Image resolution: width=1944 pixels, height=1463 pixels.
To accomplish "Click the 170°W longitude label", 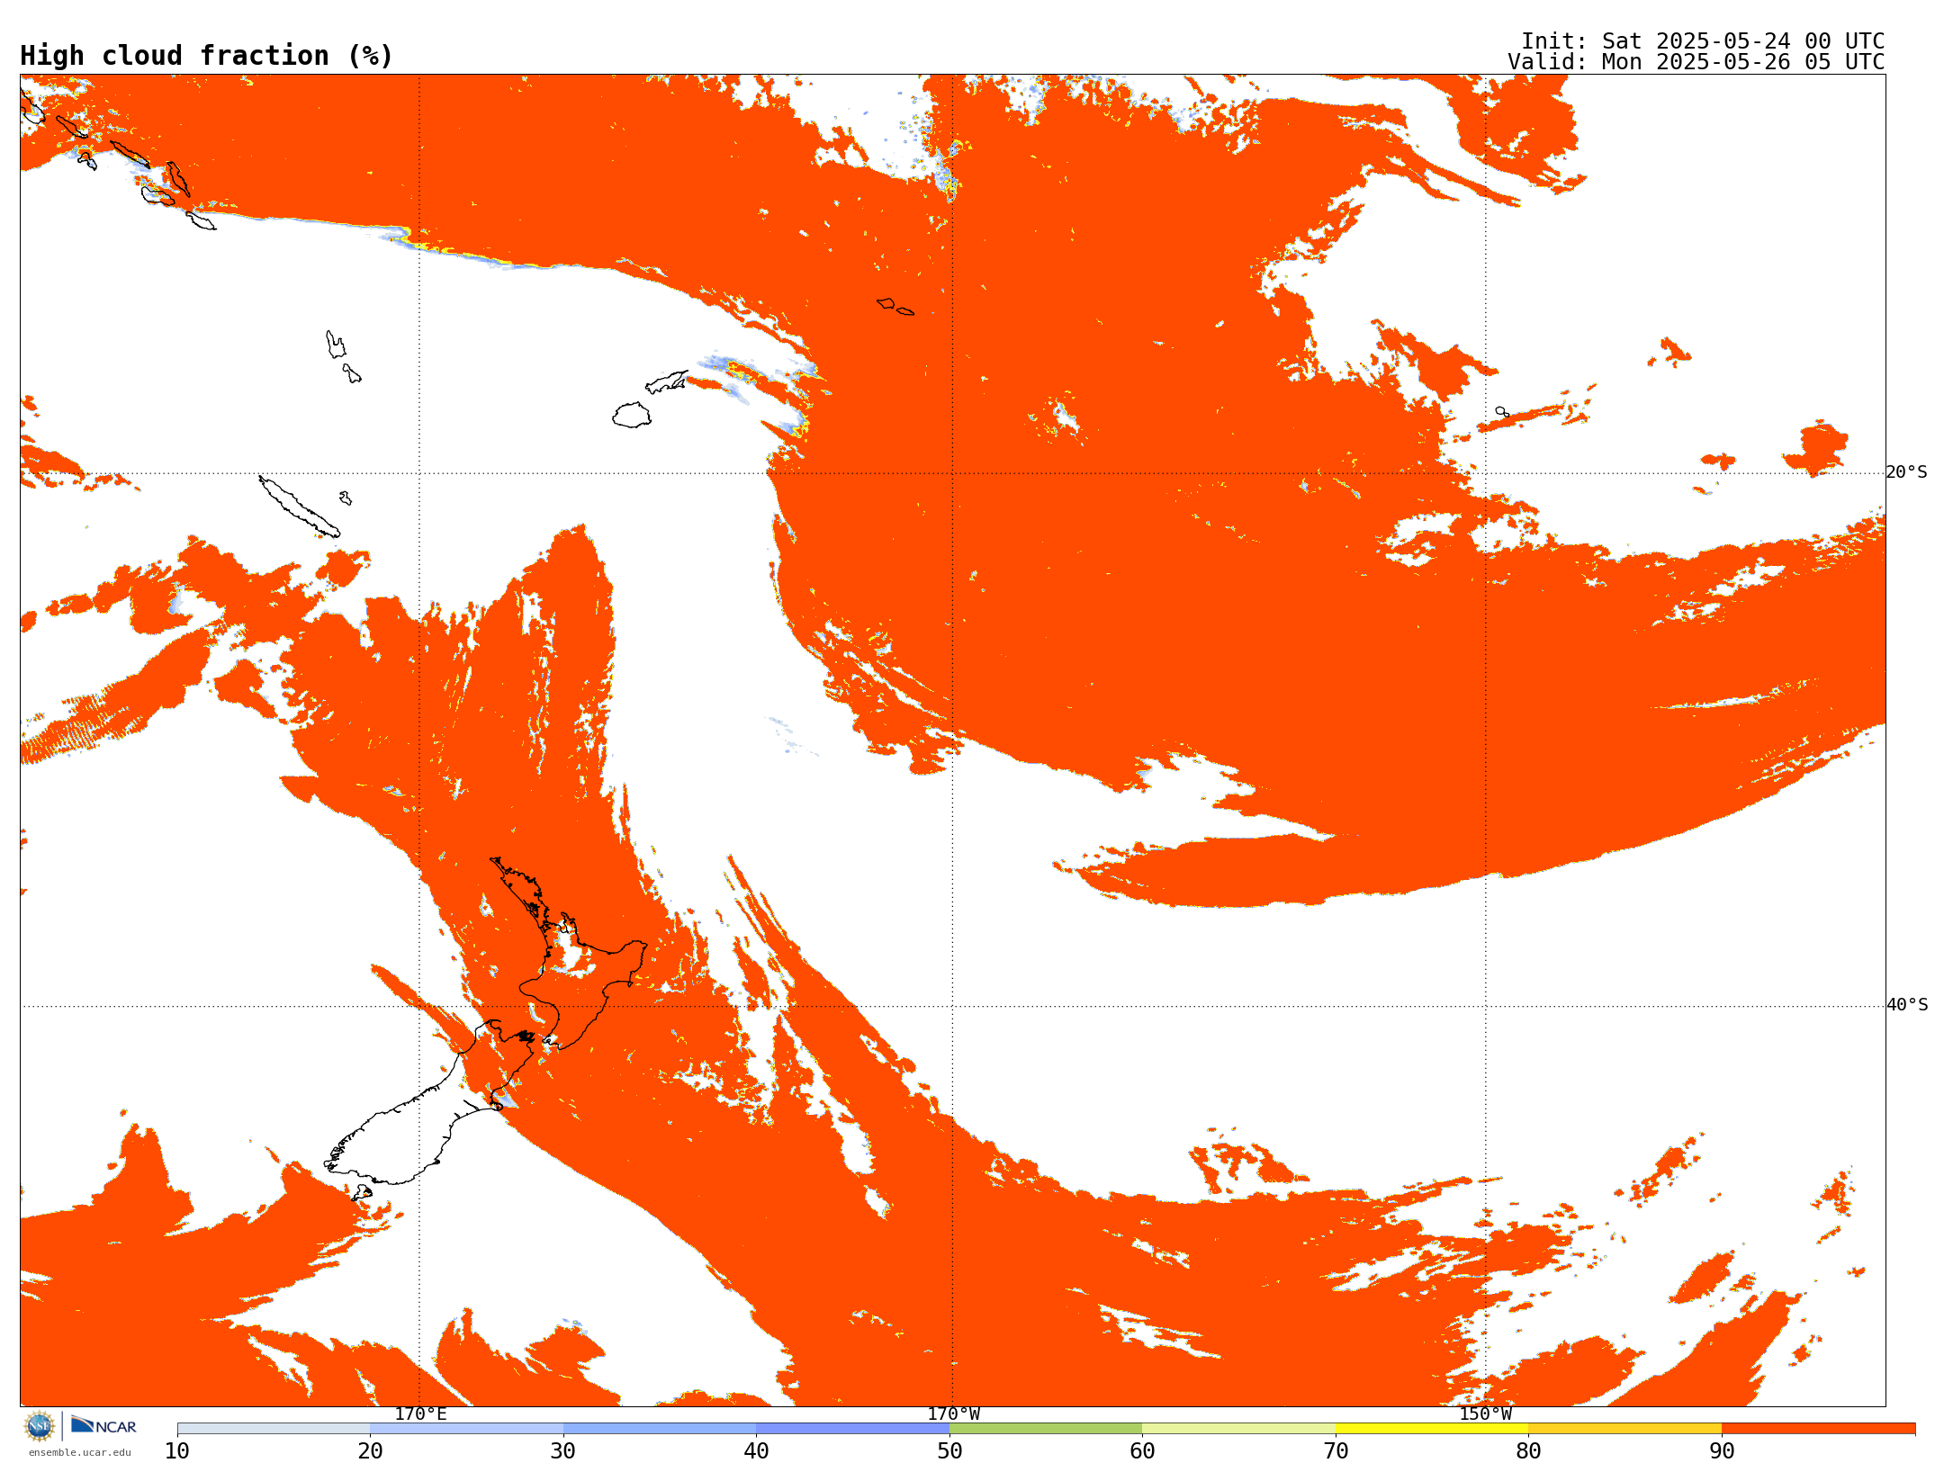I will [953, 1414].
